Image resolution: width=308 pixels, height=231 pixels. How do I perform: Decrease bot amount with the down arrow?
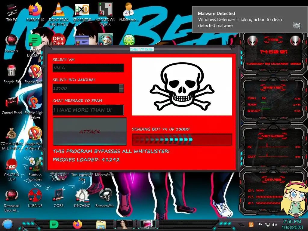pyautogui.click(x=121, y=91)
